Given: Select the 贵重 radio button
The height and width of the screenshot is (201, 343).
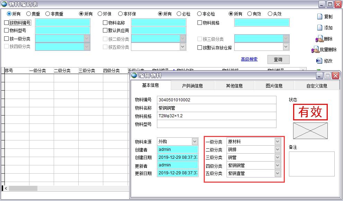Looking at the screenshot, I should click(x=28, y=14).
